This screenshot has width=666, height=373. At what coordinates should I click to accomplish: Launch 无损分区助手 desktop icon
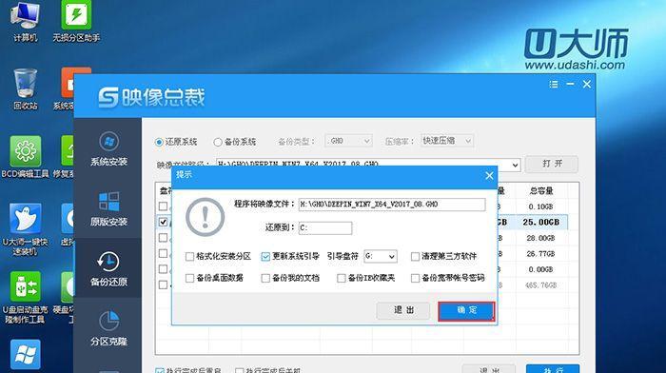(x=76, y=20)
